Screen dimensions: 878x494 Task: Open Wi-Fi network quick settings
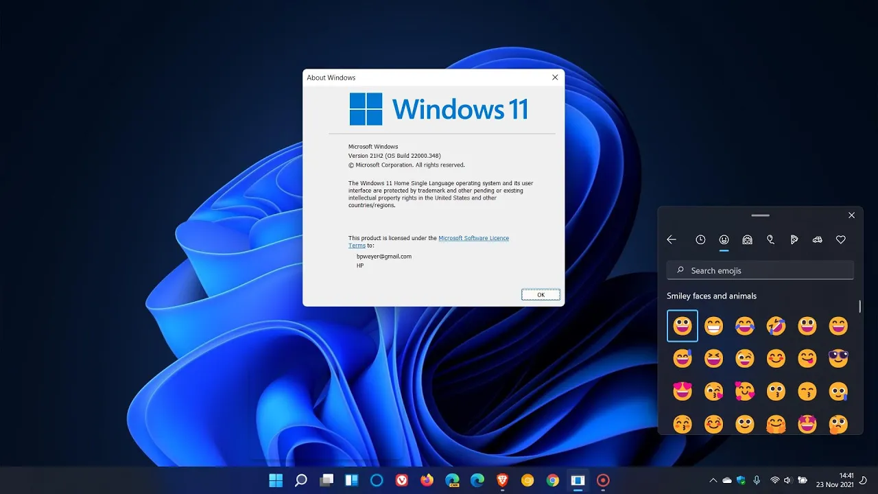click(775, 480)
